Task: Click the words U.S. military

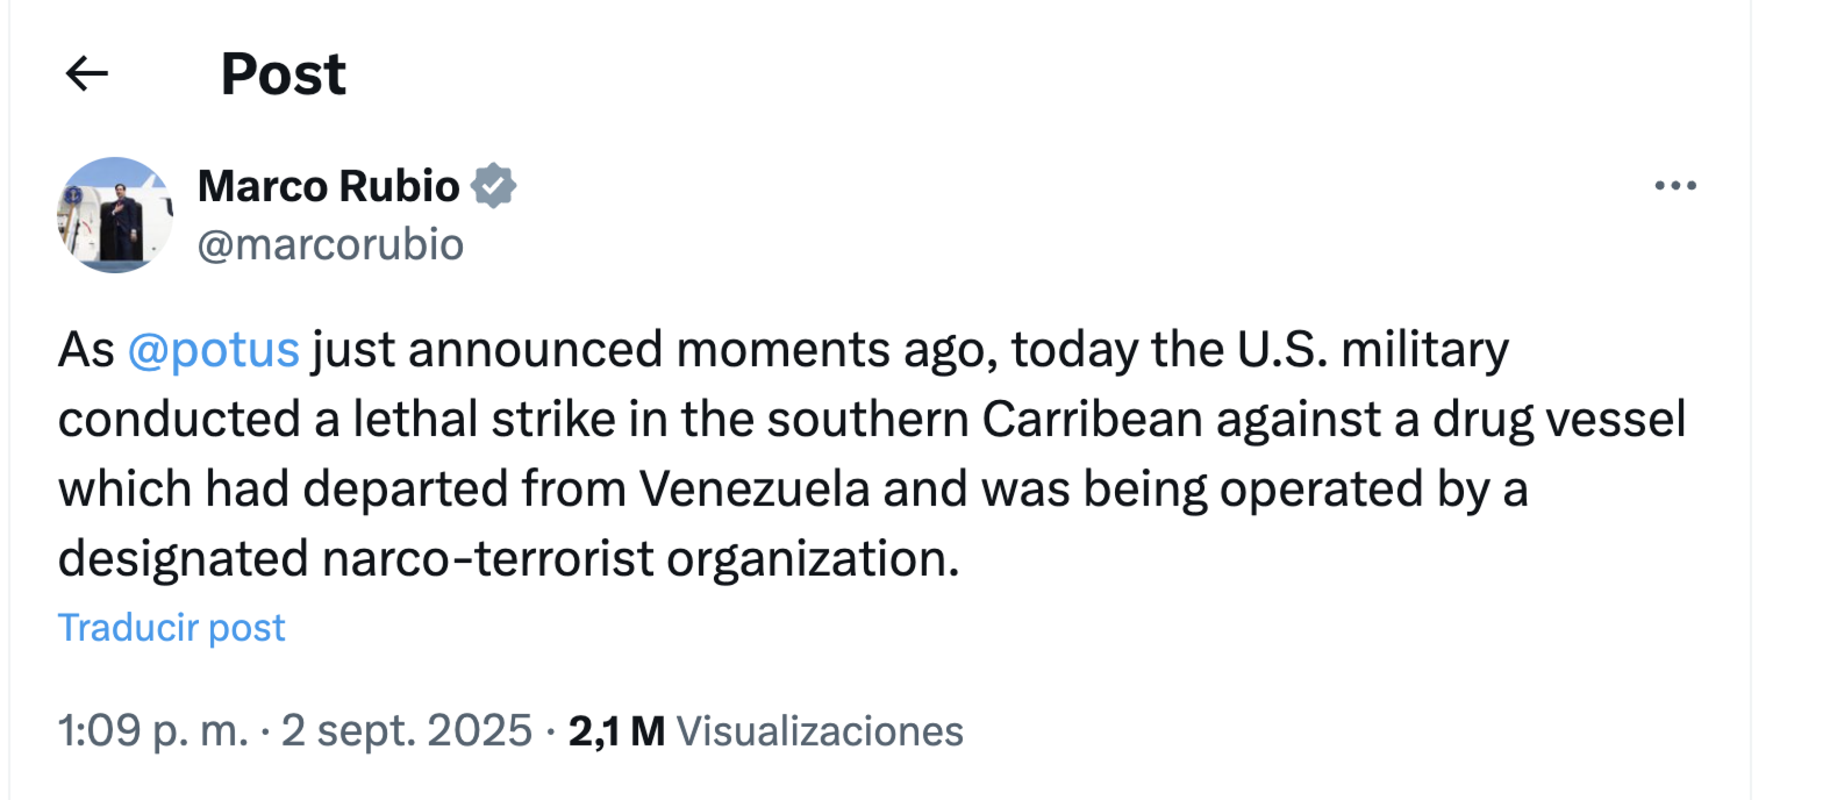Action: (1372, 349)
